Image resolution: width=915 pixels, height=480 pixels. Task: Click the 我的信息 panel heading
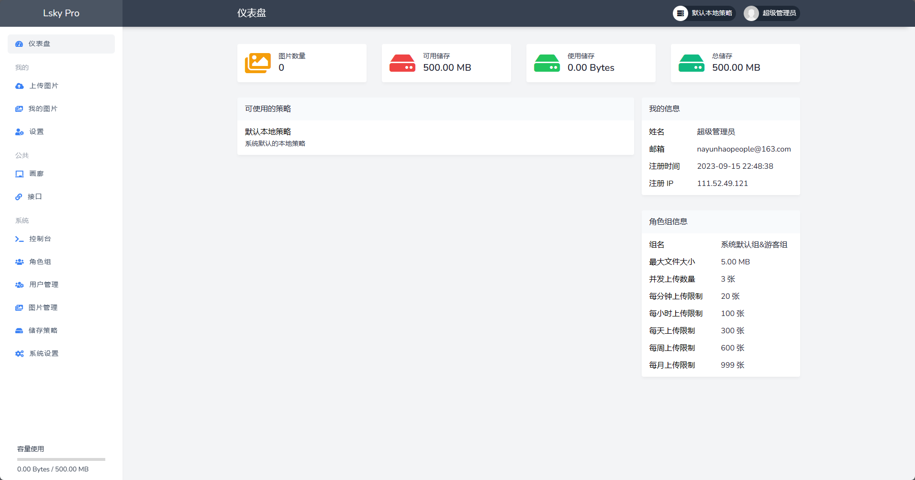coord(664,109)
